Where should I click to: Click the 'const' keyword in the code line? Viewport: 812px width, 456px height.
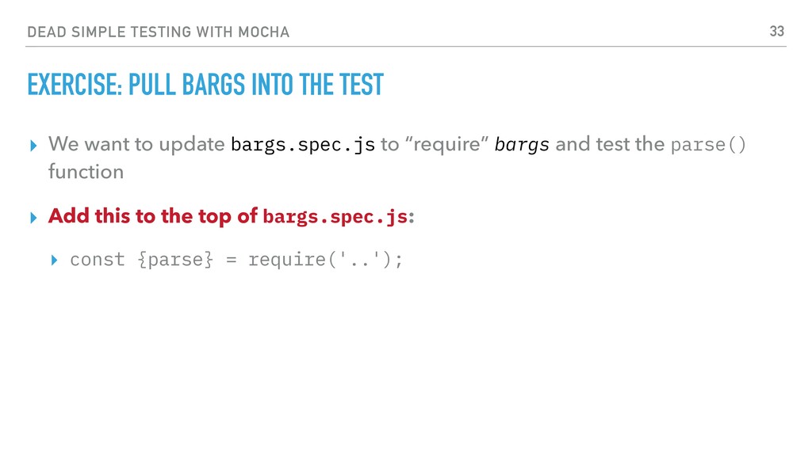(x=98, y=260)
